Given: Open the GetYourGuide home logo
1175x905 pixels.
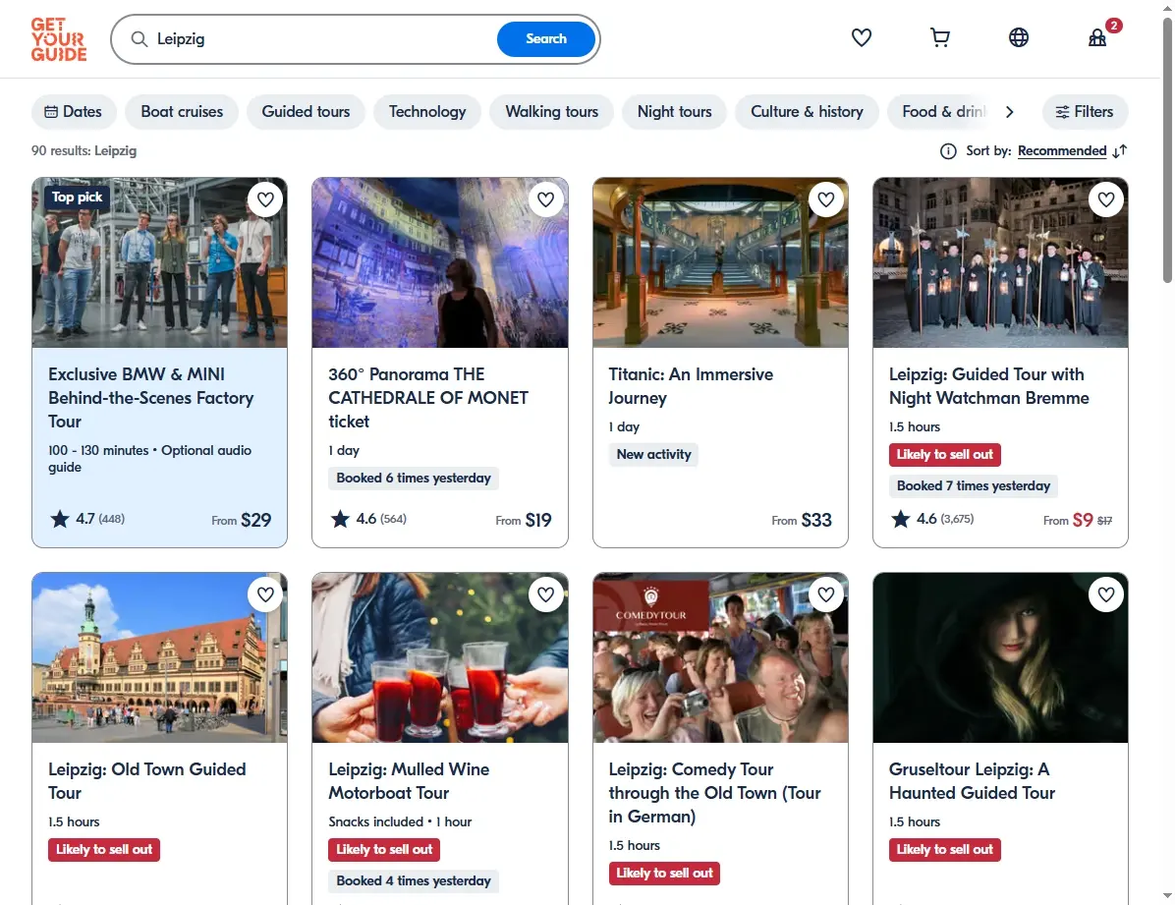Looking at the screenshot, I should coord(58,39).
